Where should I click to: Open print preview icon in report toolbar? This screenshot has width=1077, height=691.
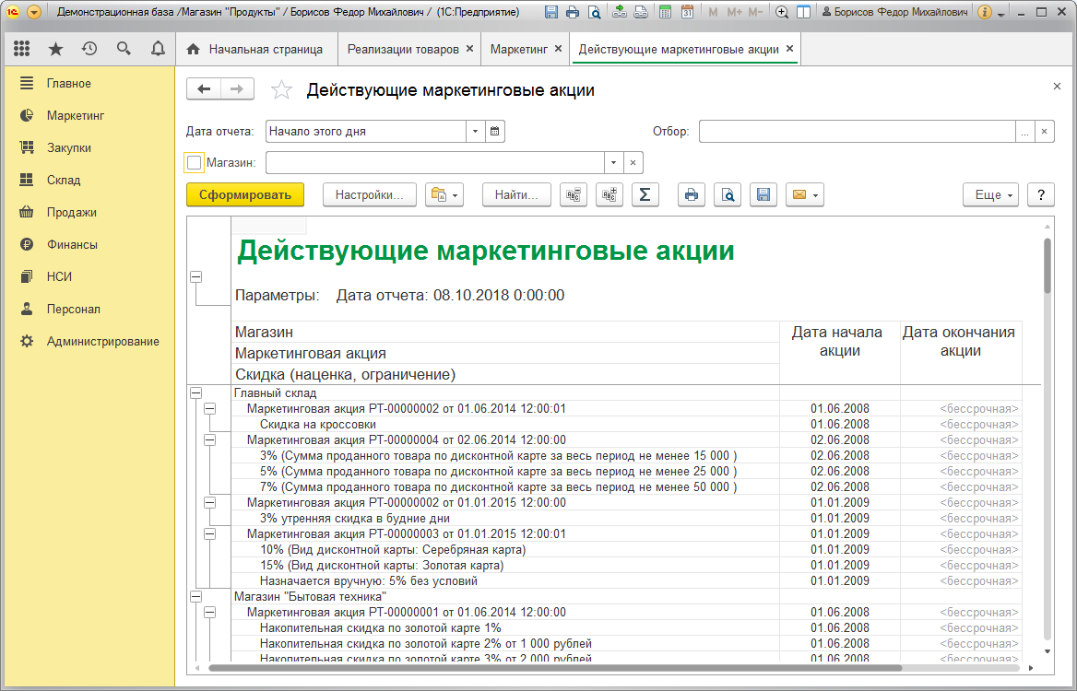[x=728, y=195]
